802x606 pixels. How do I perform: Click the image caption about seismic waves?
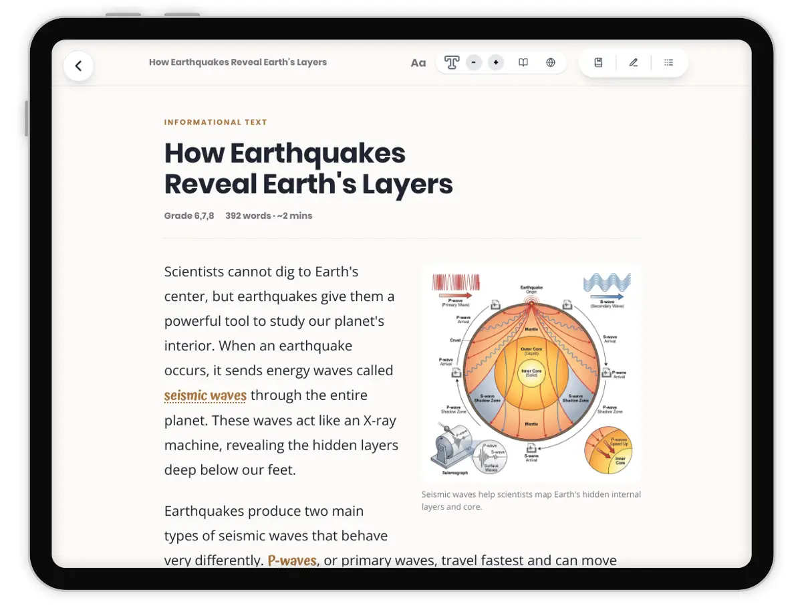(x=531, y=500)
